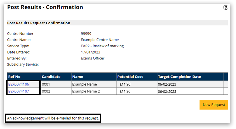Click the Candidate column header

point(51,77)
